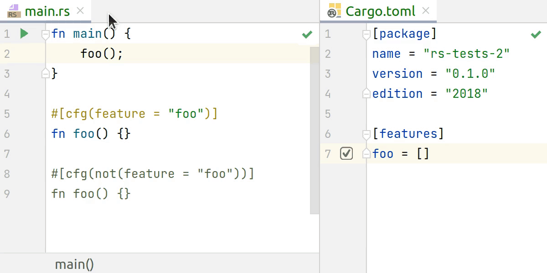Click the Cargo.toml tab file icon

[335, 11]
